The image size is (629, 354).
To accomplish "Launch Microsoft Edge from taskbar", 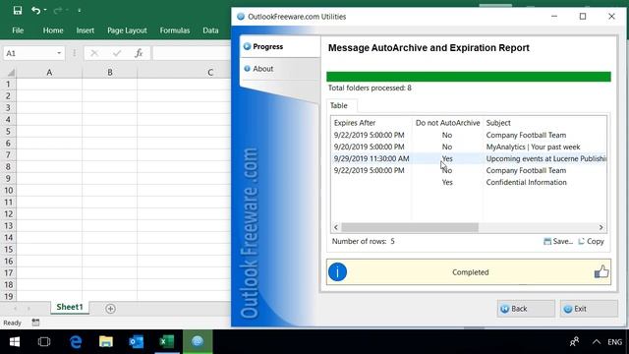I will [x=76, y=341].
